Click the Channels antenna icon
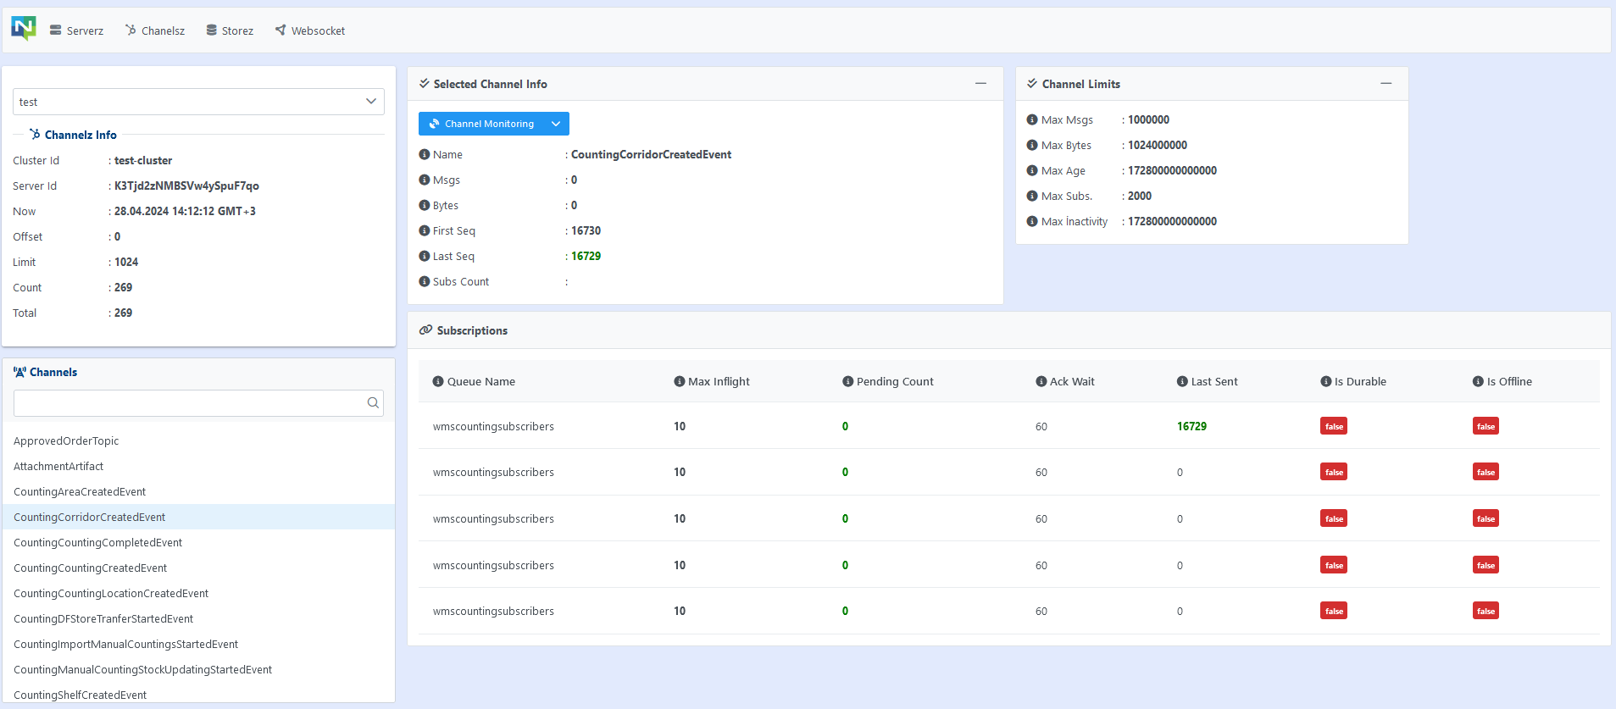 (19, 372)
